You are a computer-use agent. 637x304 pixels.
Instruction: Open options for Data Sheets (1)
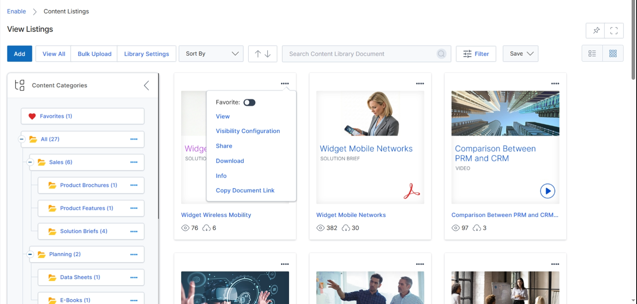tap(134, 278)
